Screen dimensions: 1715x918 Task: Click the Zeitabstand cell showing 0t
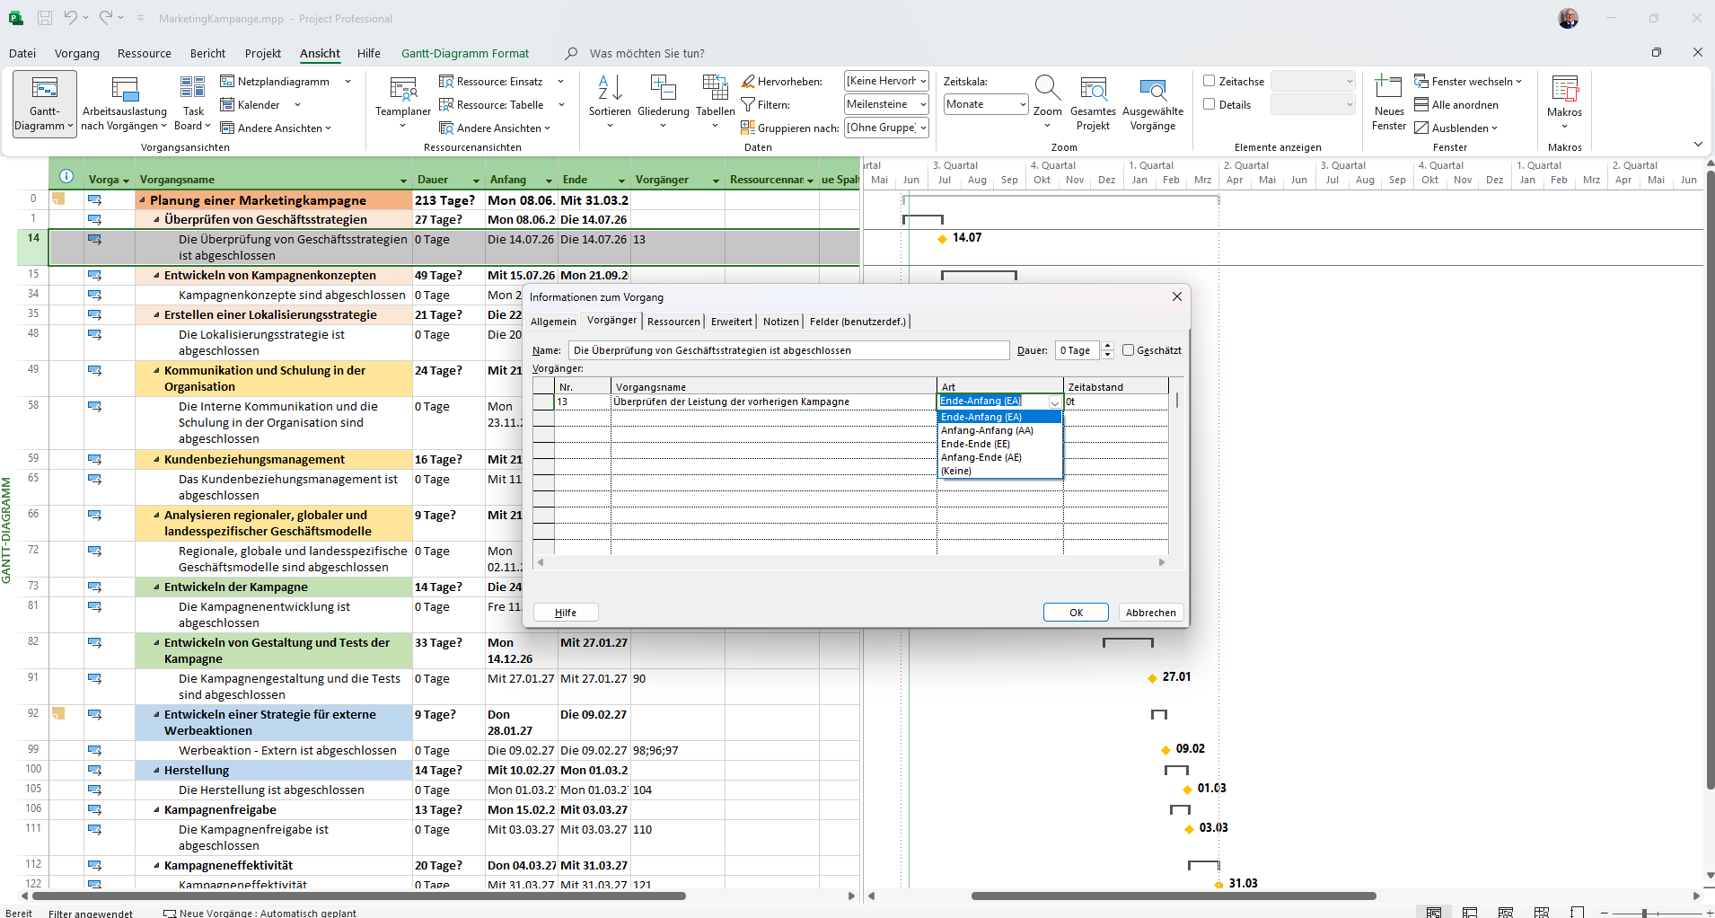1116,402
